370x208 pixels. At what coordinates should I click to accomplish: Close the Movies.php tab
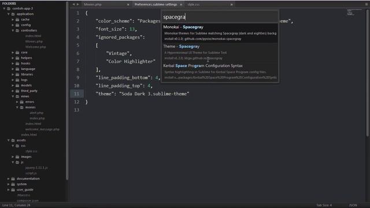pos(128,5)
